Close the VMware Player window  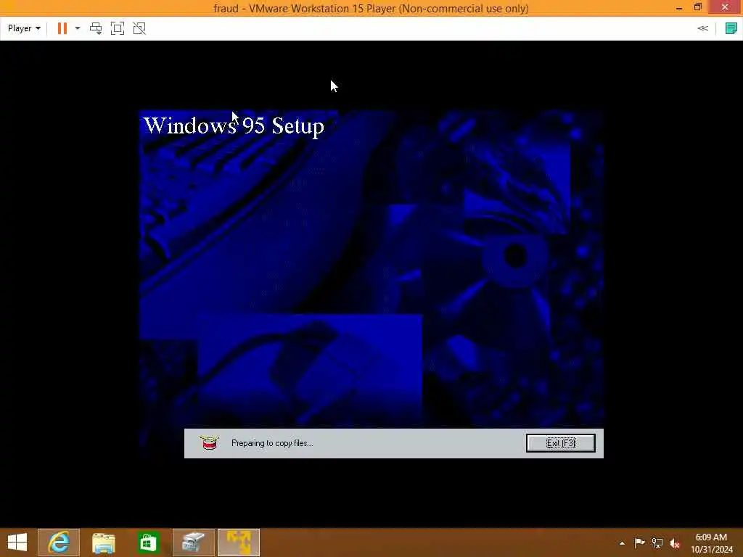[725, 7]
